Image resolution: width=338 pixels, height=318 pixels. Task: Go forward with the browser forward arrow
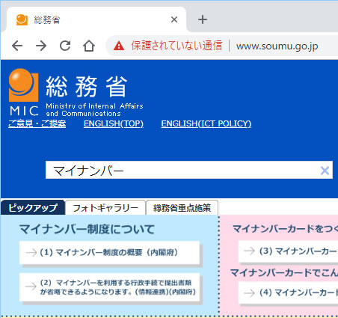click(x=41, y=46)
